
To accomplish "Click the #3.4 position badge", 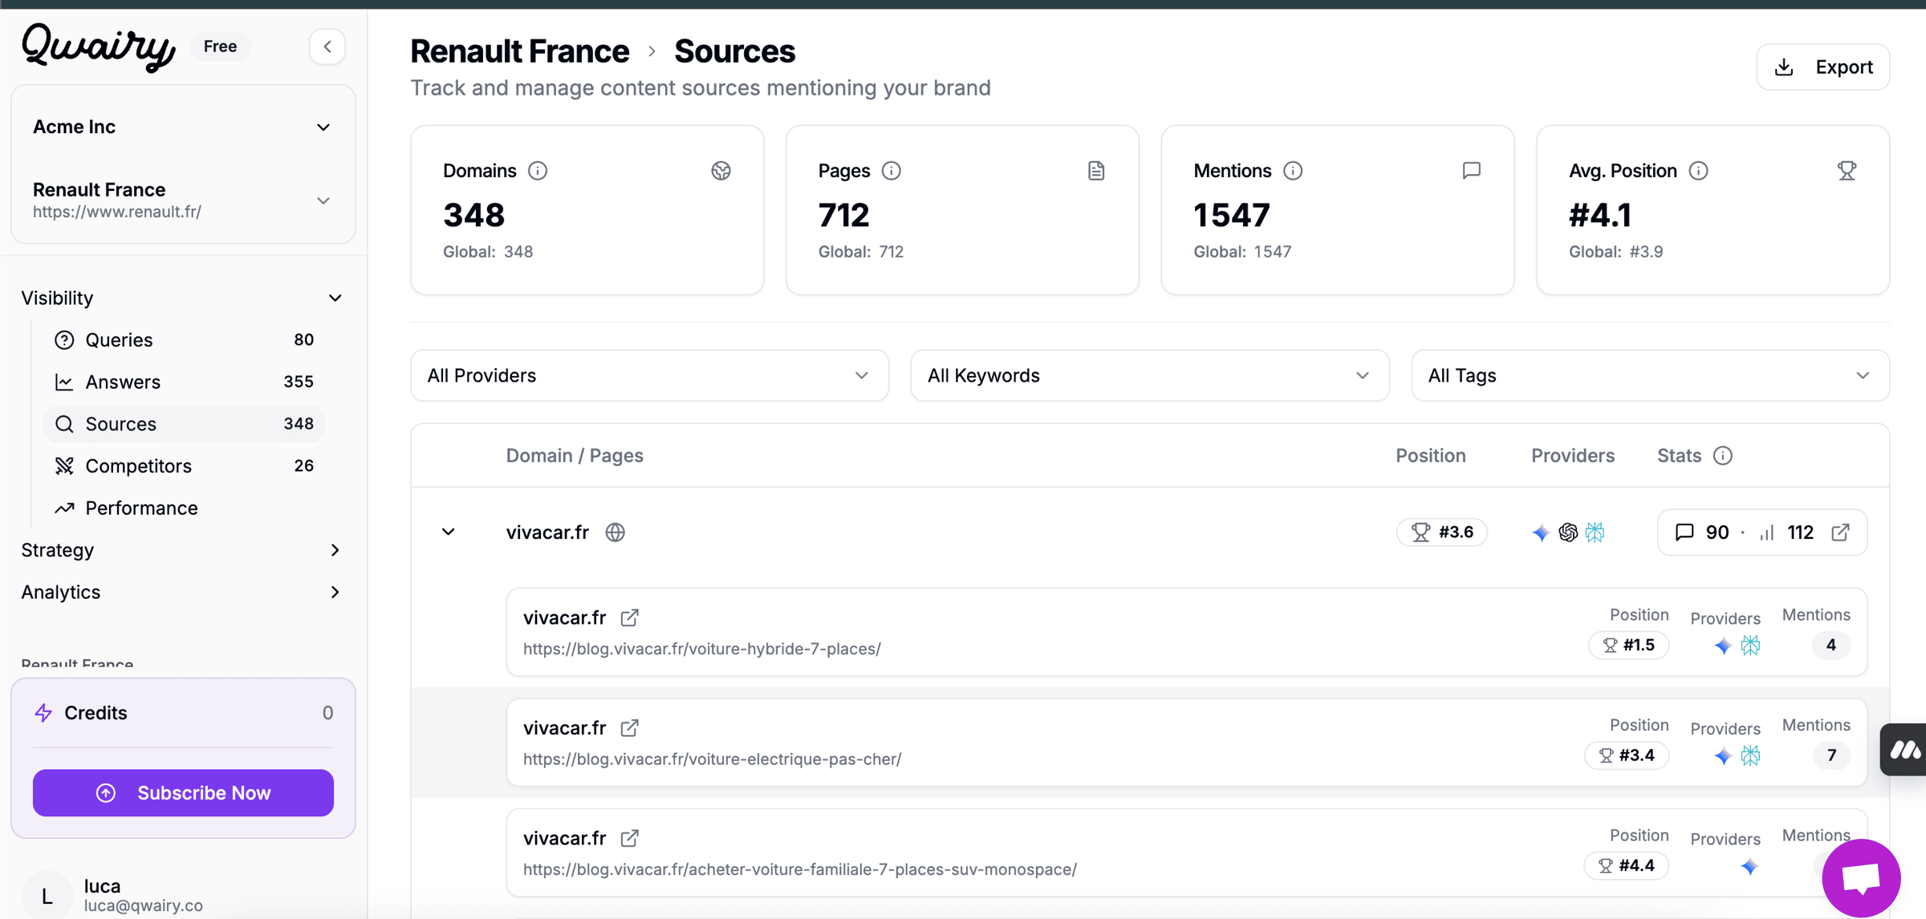I will (x=1627, y=755).
